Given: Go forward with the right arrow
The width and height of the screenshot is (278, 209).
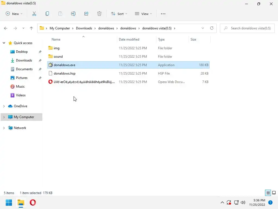Looking at the screenshot, I should point(15,28).
